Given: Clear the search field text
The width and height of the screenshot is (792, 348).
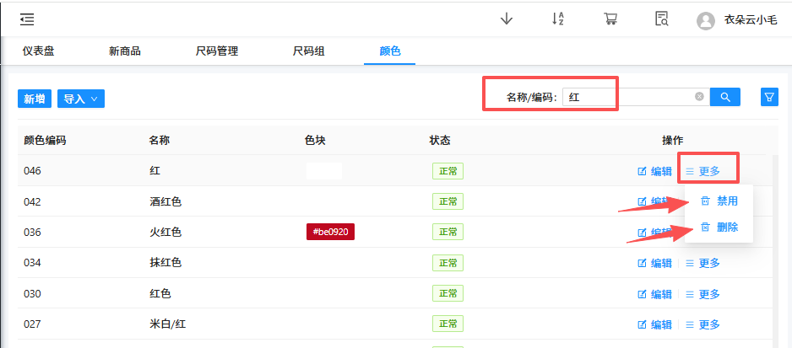Looking at the screenshot, I should (699, 97).
